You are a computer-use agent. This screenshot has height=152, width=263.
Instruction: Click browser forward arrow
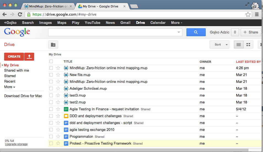(12, 14)
